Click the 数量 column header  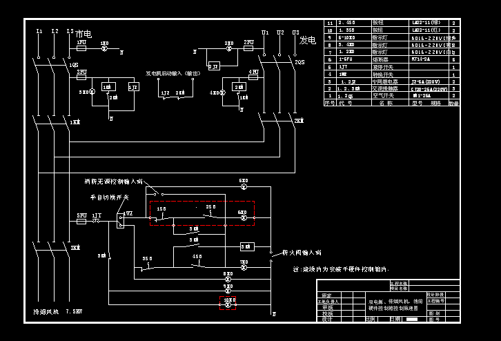pos(453,104)
